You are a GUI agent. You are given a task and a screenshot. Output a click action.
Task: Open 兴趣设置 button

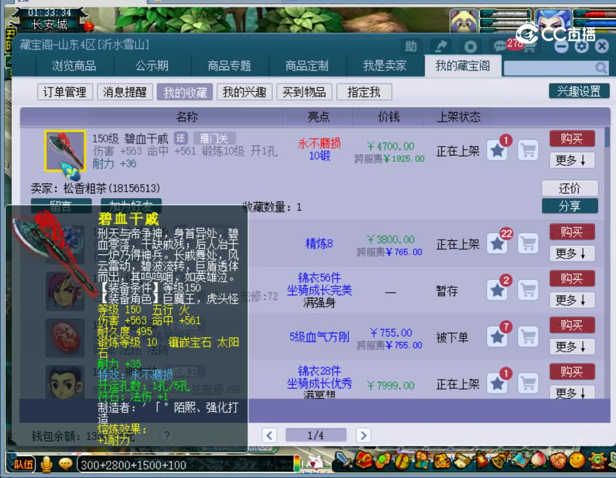click(x=579, y=91)
